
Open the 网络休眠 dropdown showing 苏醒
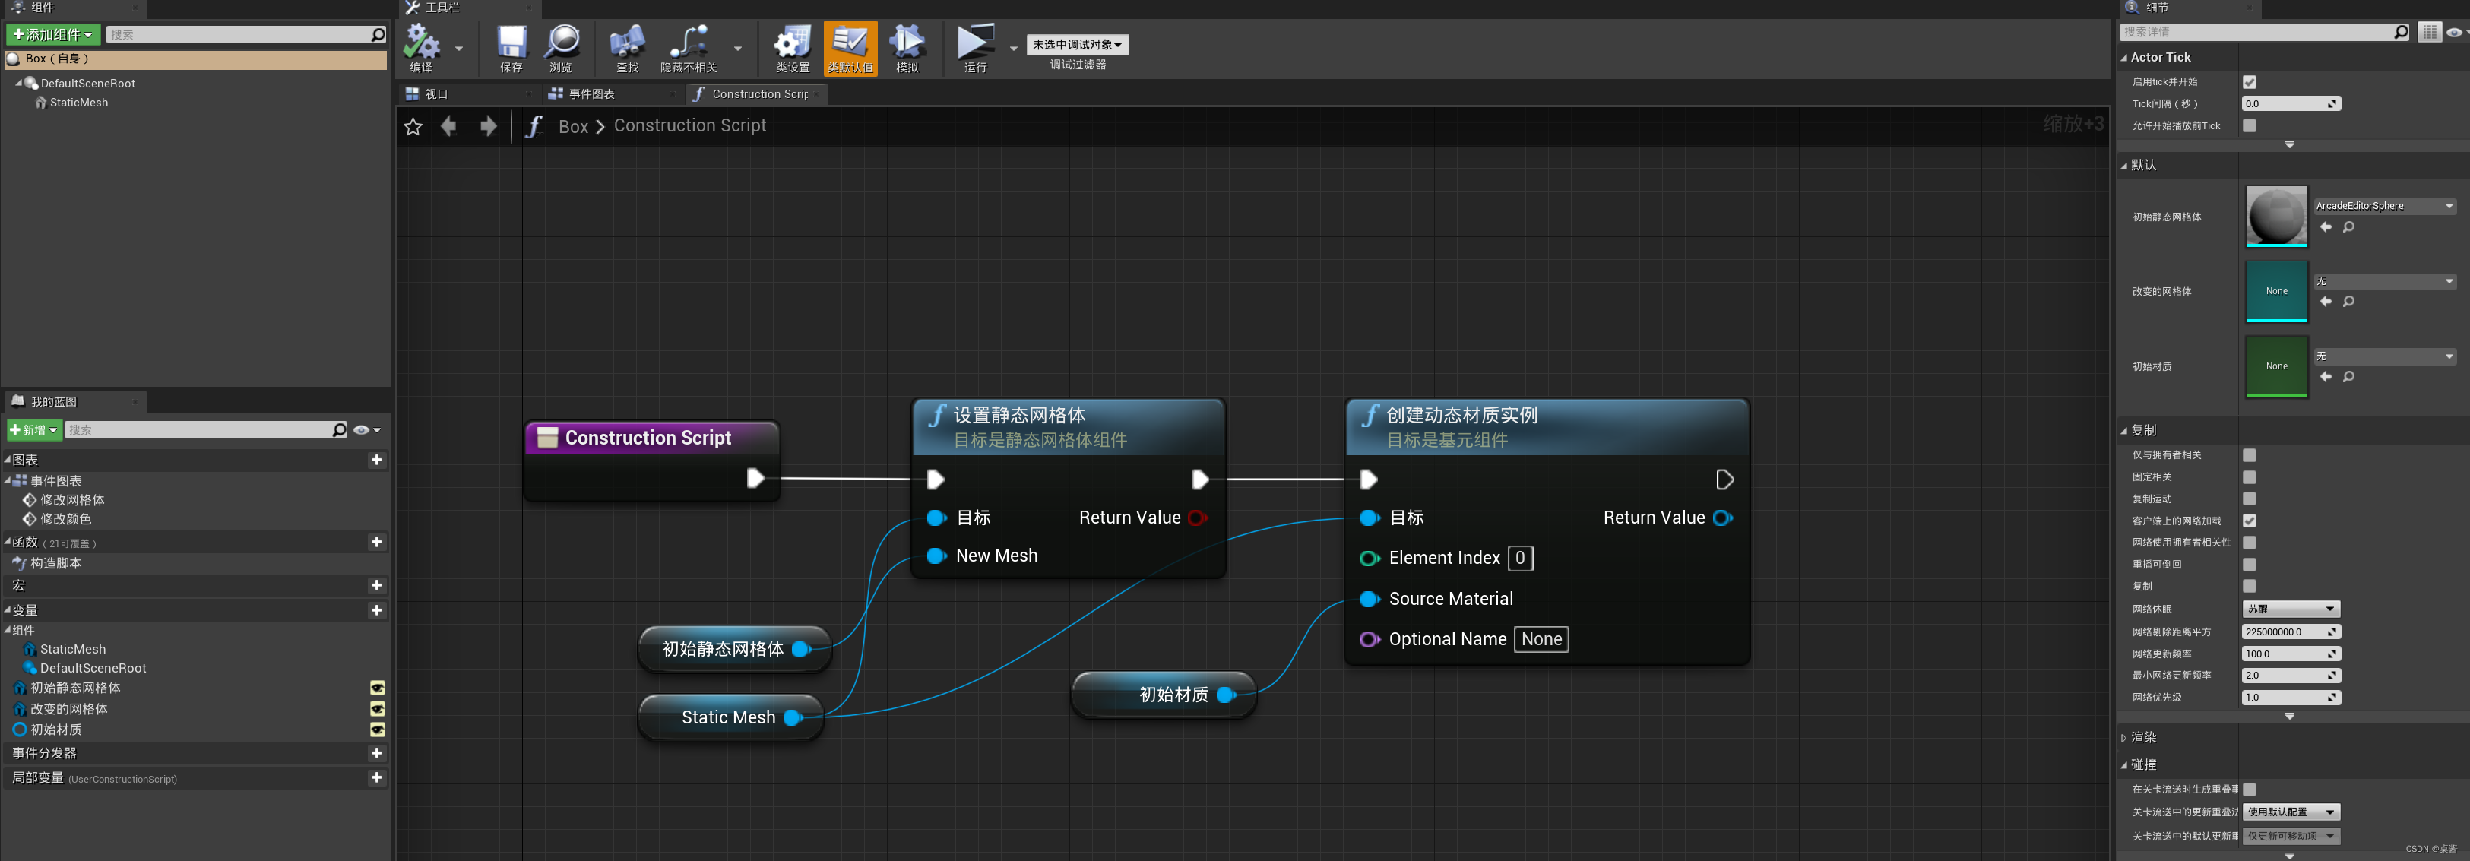pos(2290,609)
